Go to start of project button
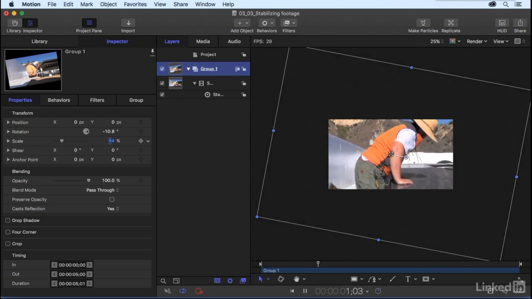 [292, 291]
